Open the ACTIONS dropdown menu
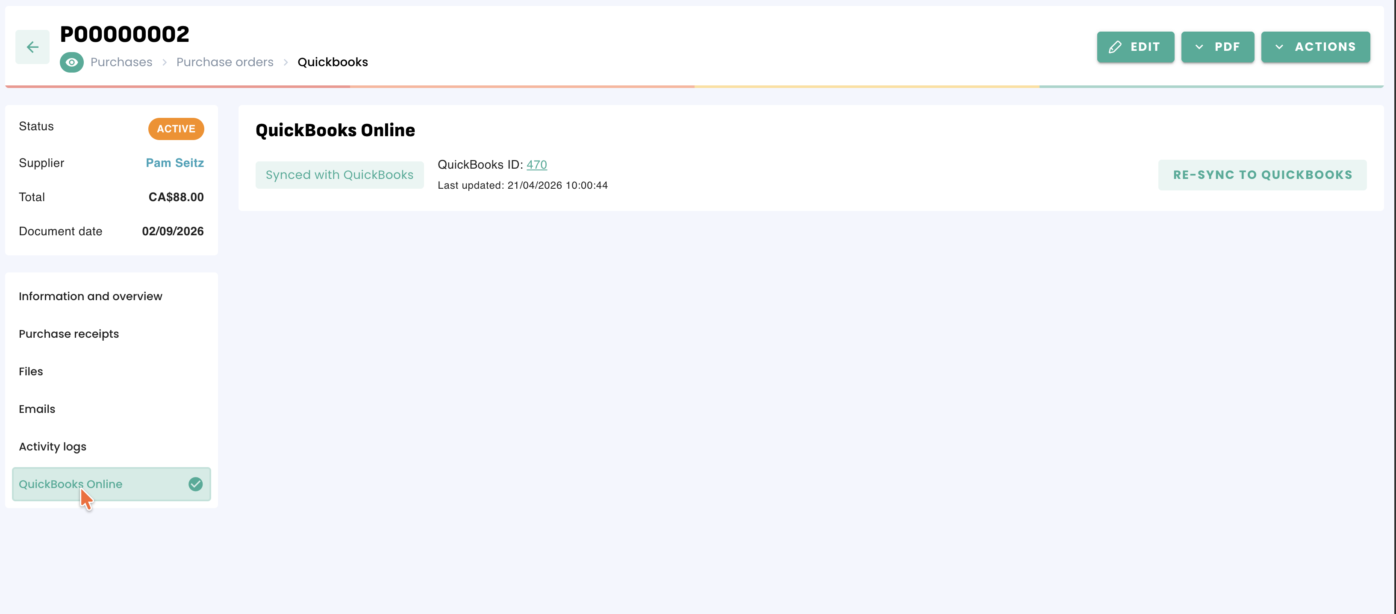 (x=1315, y=47)
